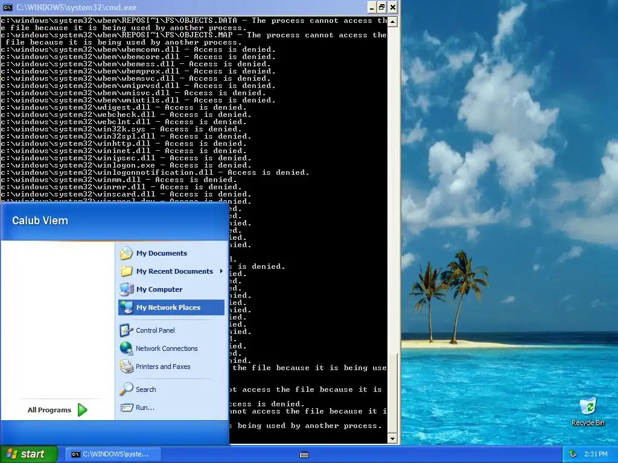Click the cmd.exe title bar icon
The width and height of the screenshot is (618, 463).
7,7
